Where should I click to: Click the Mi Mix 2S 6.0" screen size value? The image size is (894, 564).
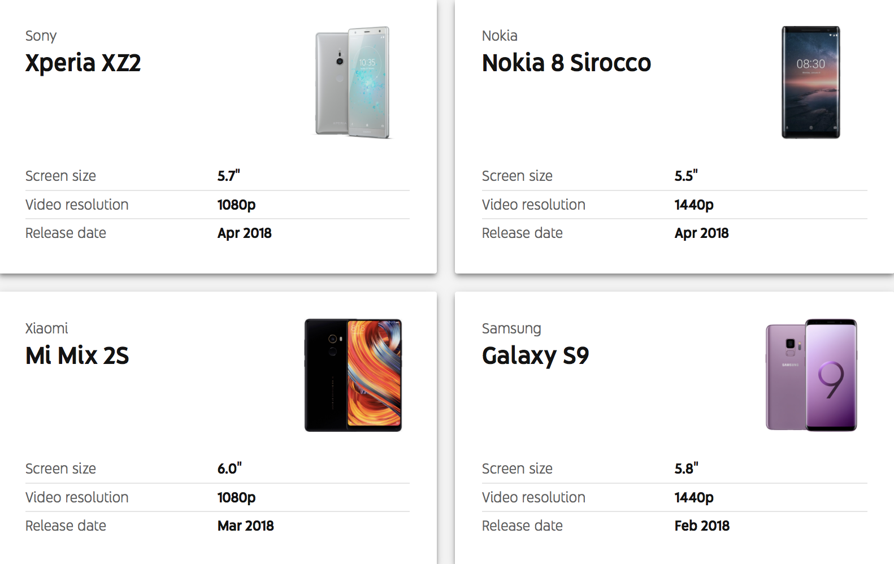[229, 468]
